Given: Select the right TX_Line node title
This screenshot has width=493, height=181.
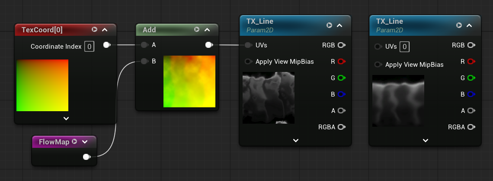Looking at the screenshot, I should pos(390,21).
